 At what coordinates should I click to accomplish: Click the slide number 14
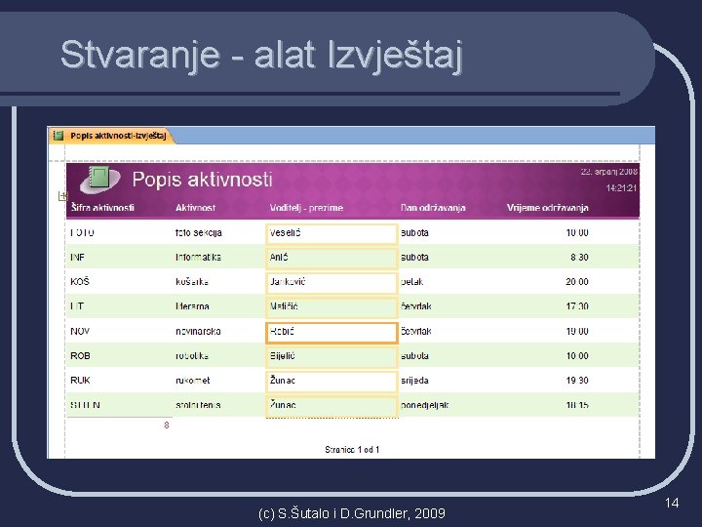point(672,503)
